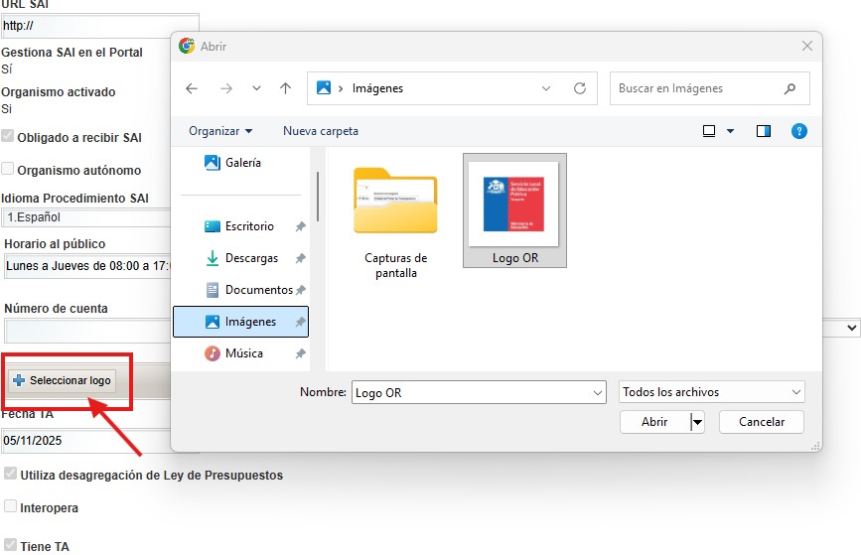The width and height of the screenshot is (861, 555).
Task: Toggle the preview pane icon
Action: (764, 131)
